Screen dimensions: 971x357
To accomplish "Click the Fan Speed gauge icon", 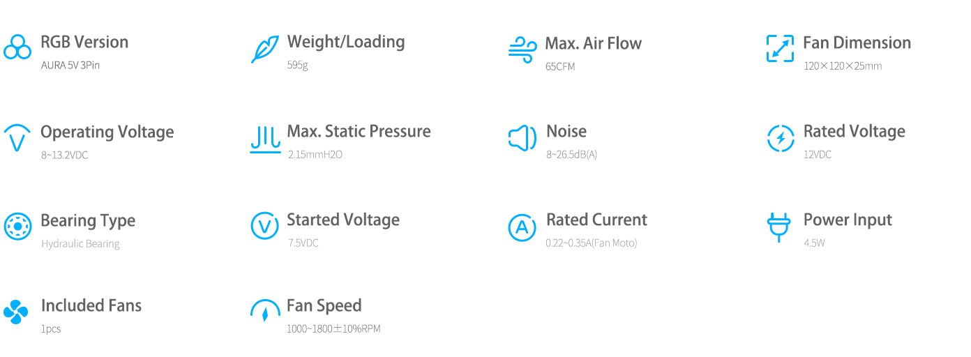I will [x=264, y=311].
